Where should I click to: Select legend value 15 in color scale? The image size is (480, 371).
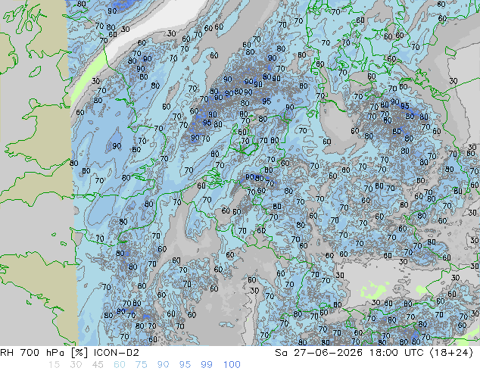[55, 365]
